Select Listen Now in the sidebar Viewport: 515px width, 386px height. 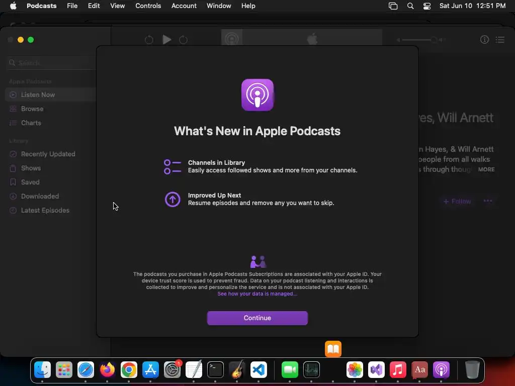(51, 94)
